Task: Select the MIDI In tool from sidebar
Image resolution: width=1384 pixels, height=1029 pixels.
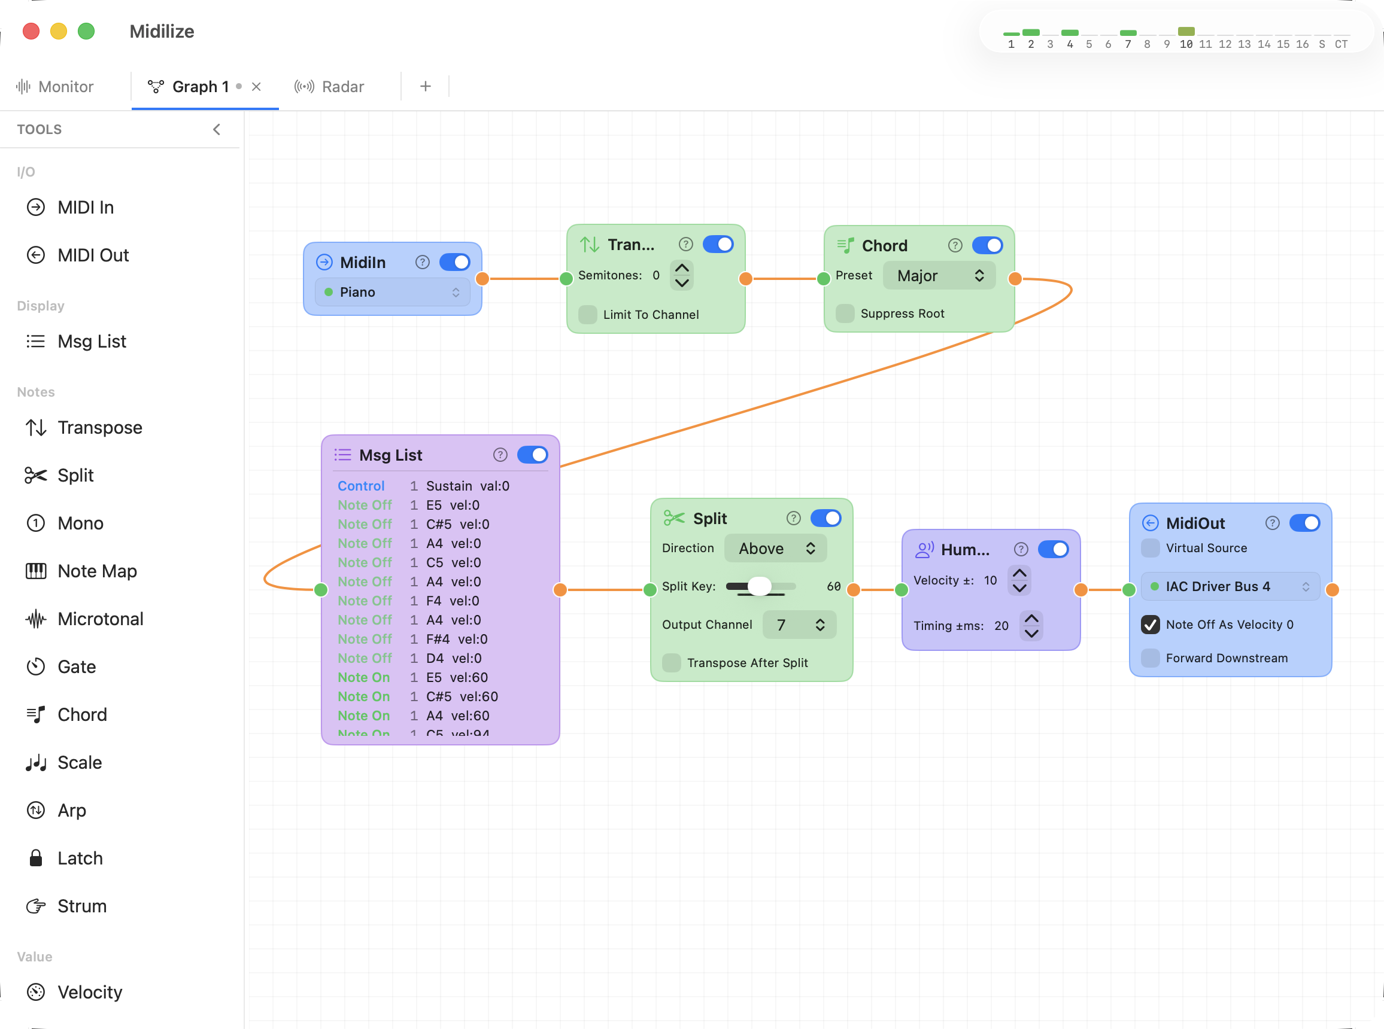Action: [86, 208]
